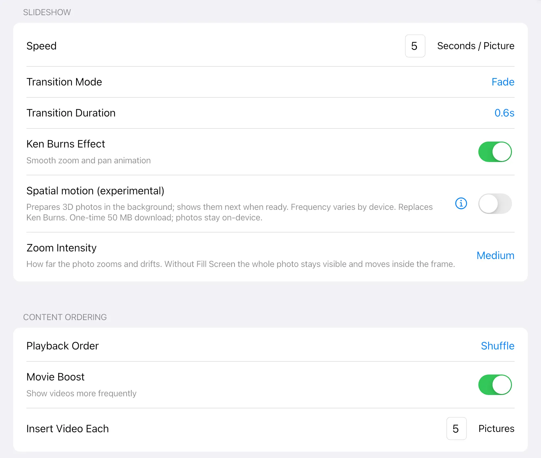
Task: Open the Spatial motion info icon
Action: (x=461, y=203)
